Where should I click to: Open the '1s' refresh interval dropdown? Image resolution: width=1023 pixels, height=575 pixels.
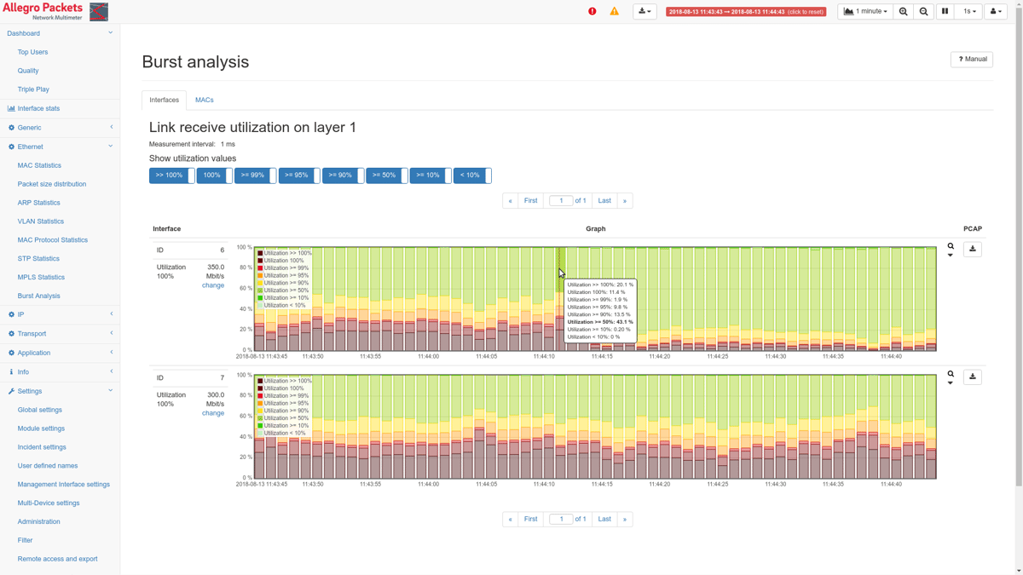click(x=969, y=12)
